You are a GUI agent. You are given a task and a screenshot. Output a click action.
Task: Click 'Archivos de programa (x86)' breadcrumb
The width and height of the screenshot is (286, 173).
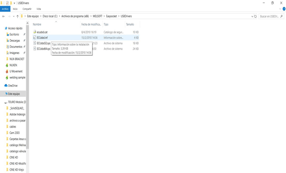click(75, 16)
